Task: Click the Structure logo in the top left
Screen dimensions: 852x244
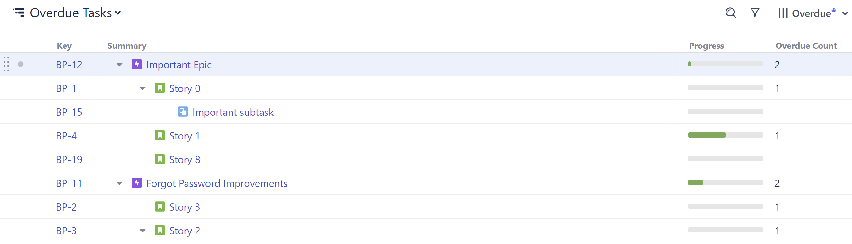Action: (19, 12)
